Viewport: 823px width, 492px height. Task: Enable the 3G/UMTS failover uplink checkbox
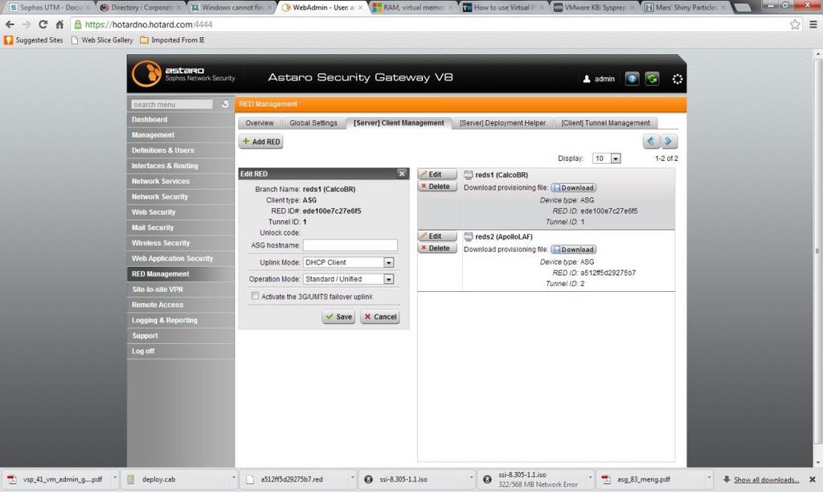point(255,296)
